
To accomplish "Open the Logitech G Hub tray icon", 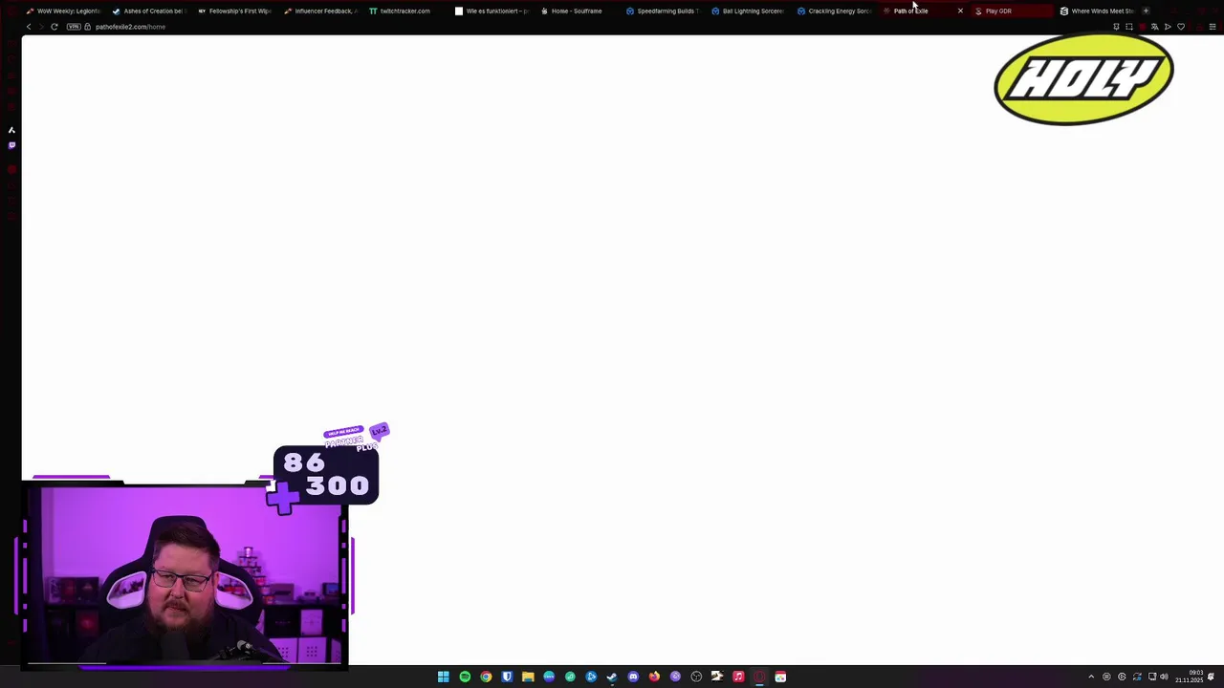I will coord(1122,677).
